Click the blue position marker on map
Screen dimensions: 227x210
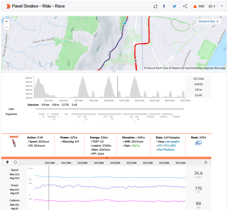click(x=125, y=23)
